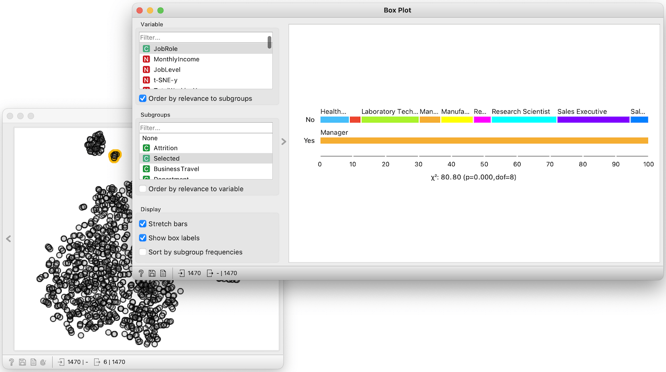Click the Yes row label
This screenshot has height=372, width=666.
point(309,141)
